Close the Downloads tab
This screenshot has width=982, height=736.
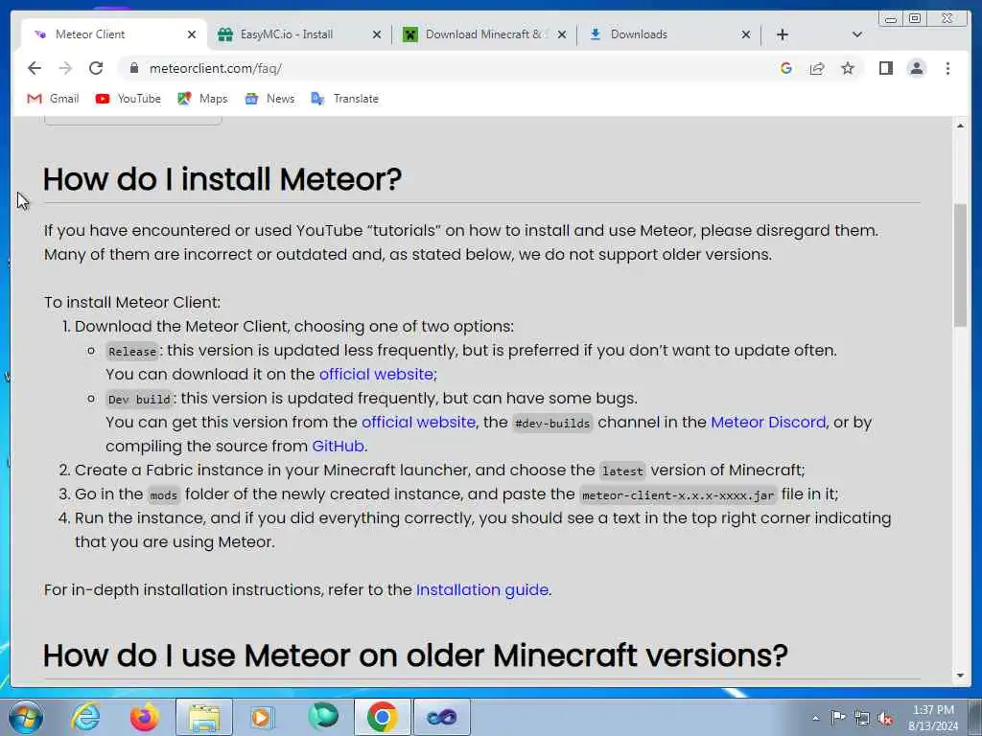tap(746, 34)
